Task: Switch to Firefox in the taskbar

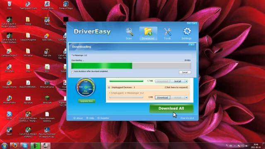Action: tap(14, 146)
